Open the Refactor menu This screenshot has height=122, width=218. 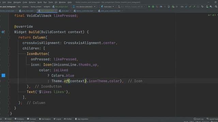click(32, 2)
